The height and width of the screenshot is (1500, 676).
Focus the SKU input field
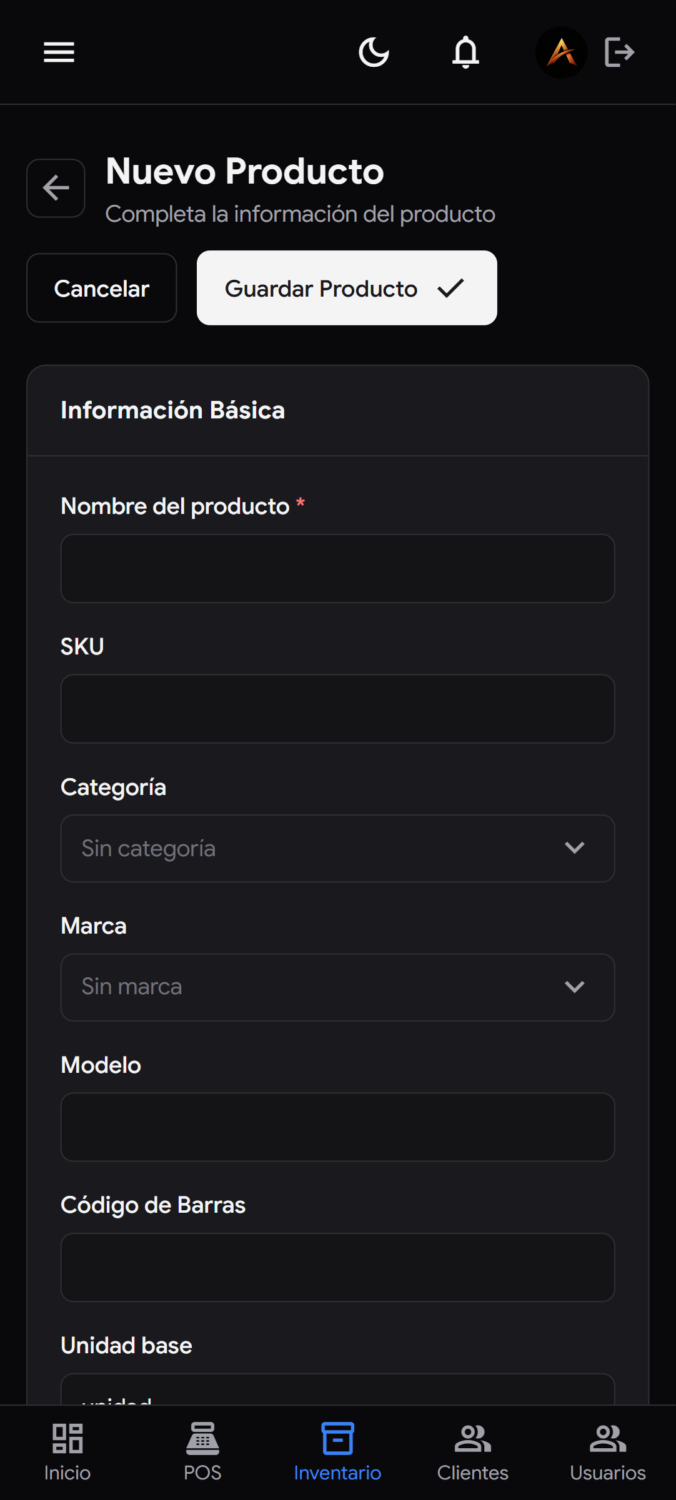(337, 709)
